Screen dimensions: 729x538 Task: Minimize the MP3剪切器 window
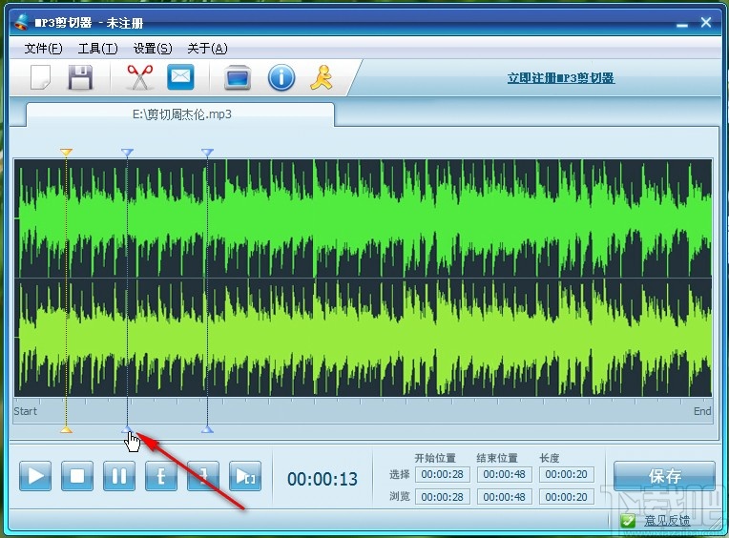pos(682,24)
